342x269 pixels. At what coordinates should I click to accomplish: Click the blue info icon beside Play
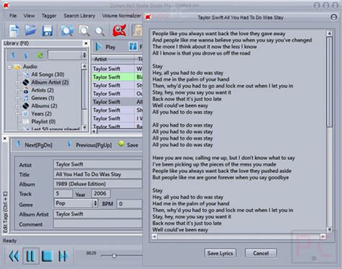tap(133, 46)
